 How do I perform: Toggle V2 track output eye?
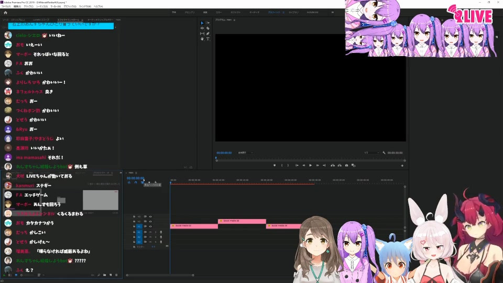[x=150, y=221]
